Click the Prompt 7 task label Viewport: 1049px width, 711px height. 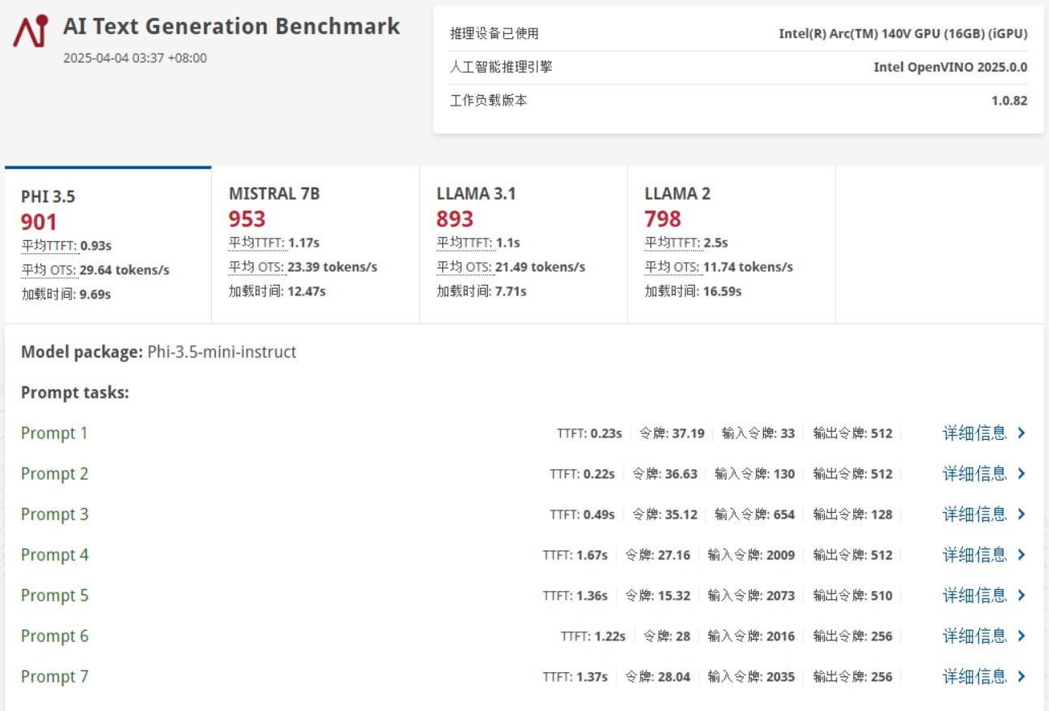54,677
